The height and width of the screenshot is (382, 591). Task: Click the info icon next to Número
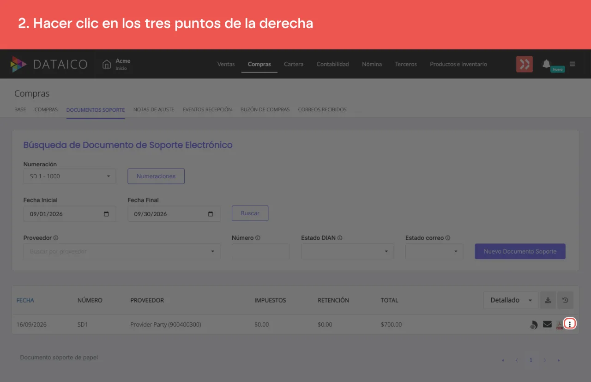(x=258, y=238)
